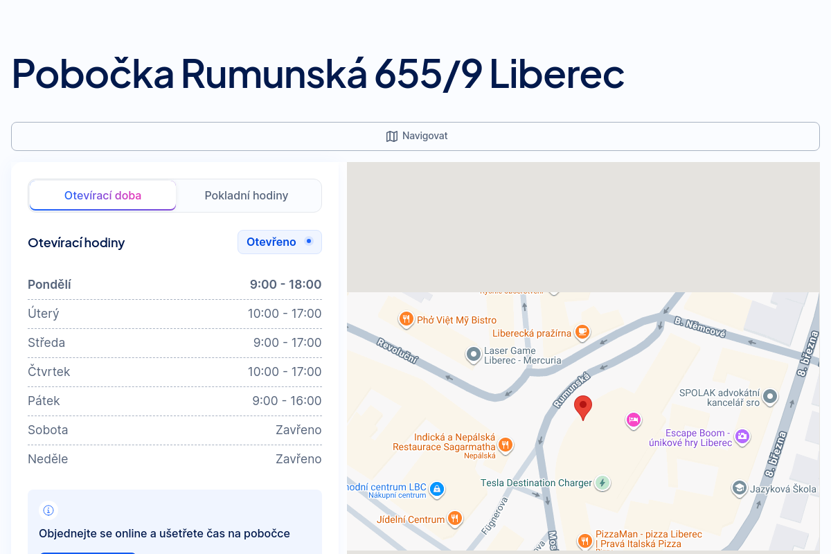Image resolution: width=831 pixels, height=554 pixels.
Task: Open the Pokladní hodiny tab
Action: [x=246, y=195]
